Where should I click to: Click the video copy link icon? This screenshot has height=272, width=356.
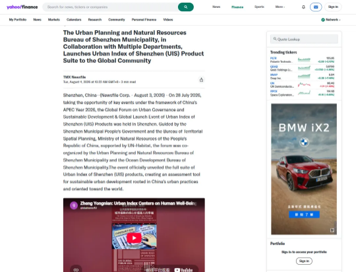[x=76, y=270]
